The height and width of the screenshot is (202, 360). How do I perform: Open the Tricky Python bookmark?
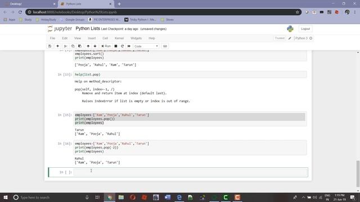click(140, 20)
